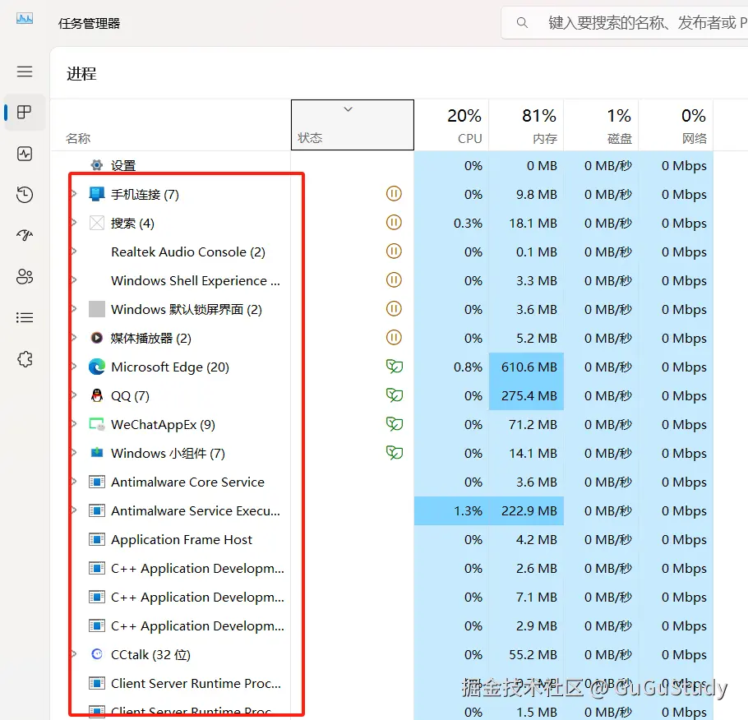The height and width of the screenshot is (720, 748).
Task: Select the Windows 默认锁屏界面 (2) row
Action: tap(381, 309)
